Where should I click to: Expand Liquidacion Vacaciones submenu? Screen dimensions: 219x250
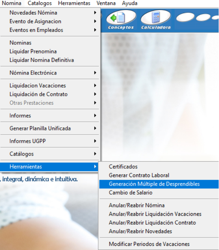49,85
